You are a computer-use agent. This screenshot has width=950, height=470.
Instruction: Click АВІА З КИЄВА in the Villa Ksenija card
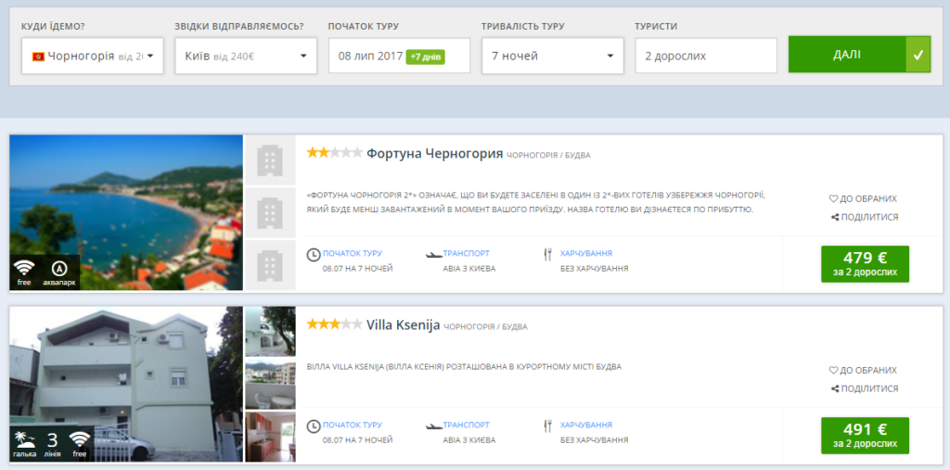(x=469, y=439)
